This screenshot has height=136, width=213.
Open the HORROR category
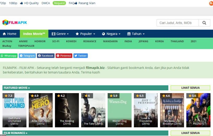pyautogui.click(x=40, y=41)
